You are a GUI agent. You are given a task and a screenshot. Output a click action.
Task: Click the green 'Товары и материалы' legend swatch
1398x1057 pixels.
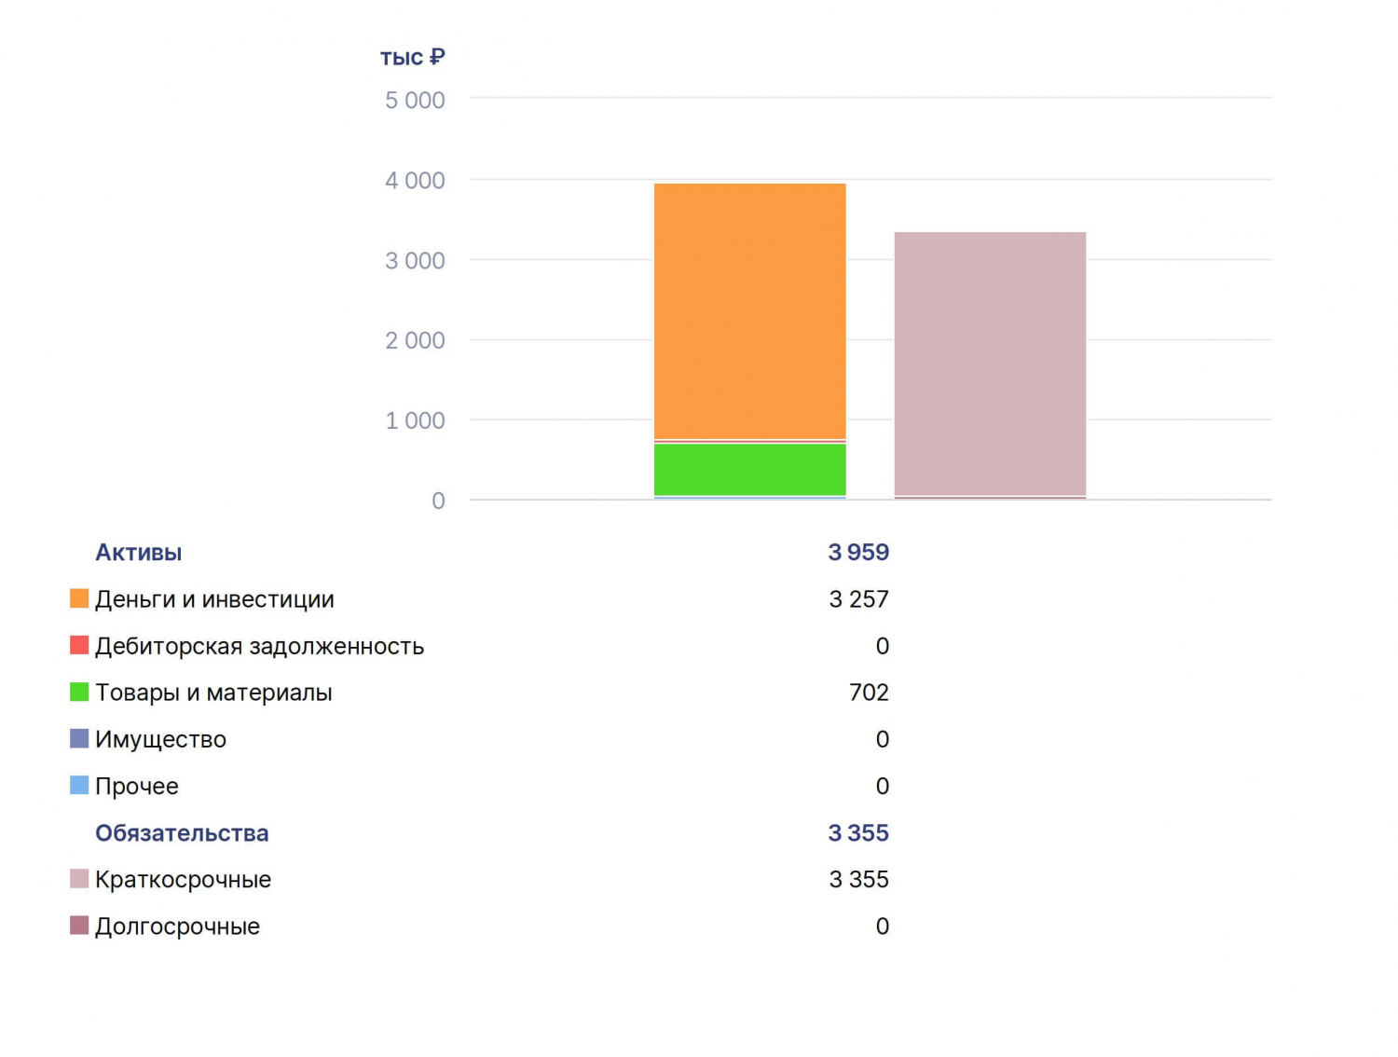(79, 692)
